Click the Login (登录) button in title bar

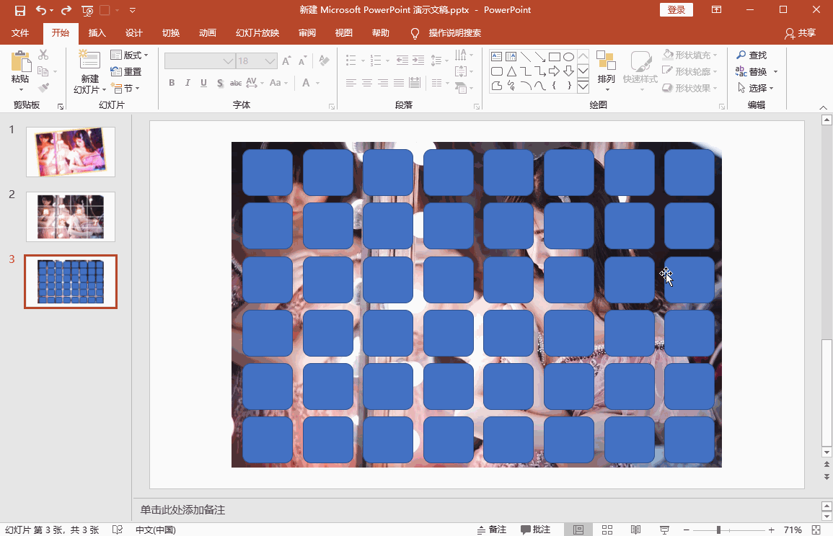pyautogui.click(x=676, y=9)
